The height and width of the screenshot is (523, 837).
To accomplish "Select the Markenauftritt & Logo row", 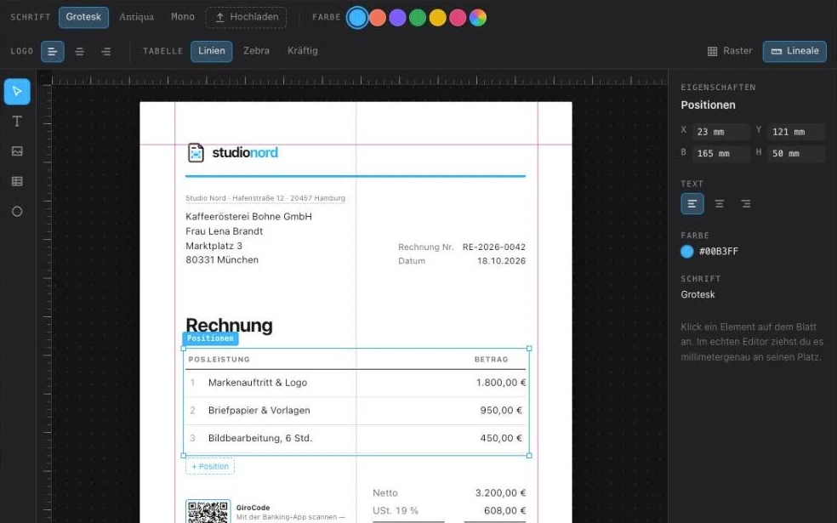I will pyautogui.click(x=356, y=383).
